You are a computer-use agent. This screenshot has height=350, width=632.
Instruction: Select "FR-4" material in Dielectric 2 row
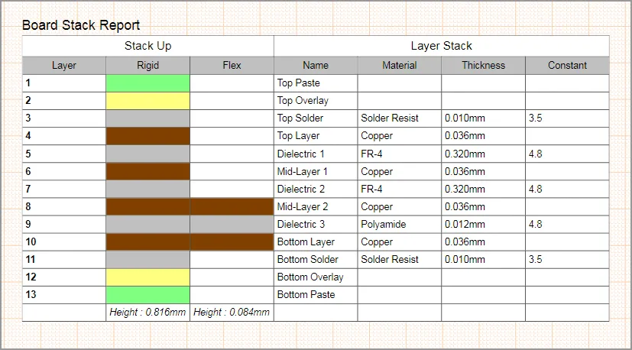pos(400,189)
